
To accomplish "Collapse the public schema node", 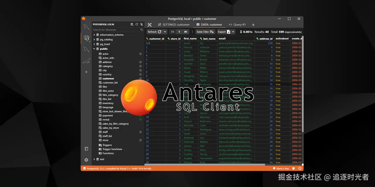I will tap(94, 49).
